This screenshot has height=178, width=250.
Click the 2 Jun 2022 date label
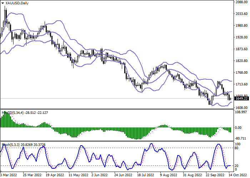(x=100, y=175)
